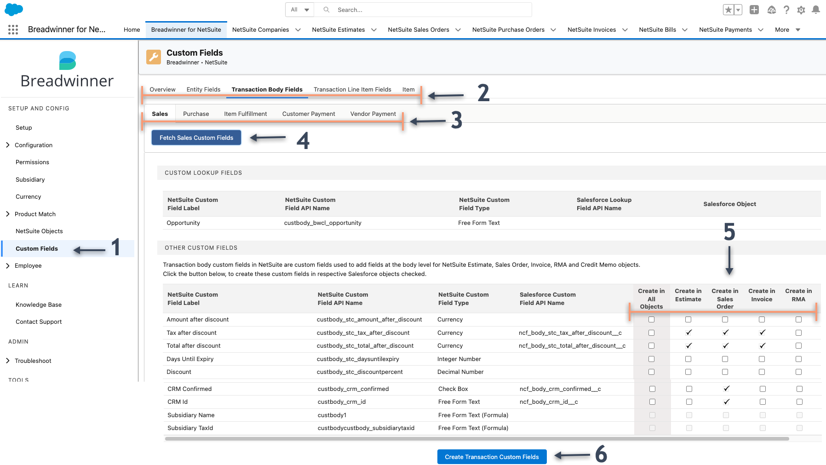Screen dimensions: 826x465
Task: Open NetSuite Companies tab dropdown arrow
Action: [298, 30]
